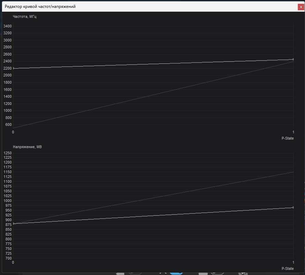Click the 1250 voltage tick label
The height and width of the screenshot is (275, 305).
pos(8,153)
